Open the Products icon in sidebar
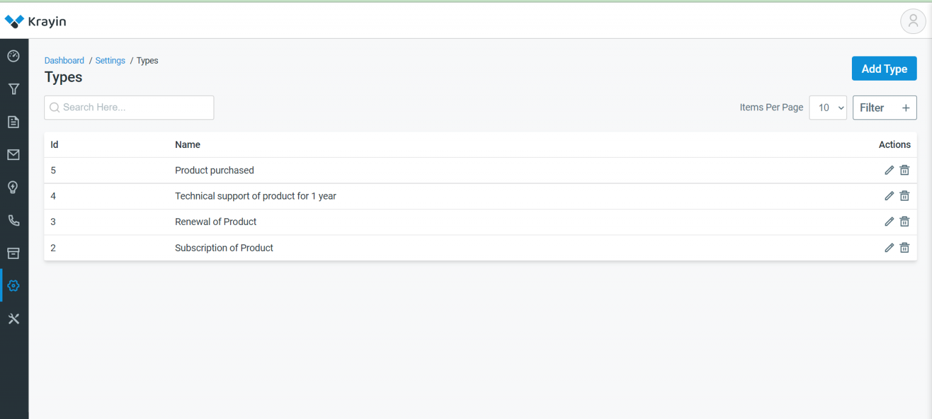The height and width of the screenshot is (419, 932). click(x=13, y=253)
